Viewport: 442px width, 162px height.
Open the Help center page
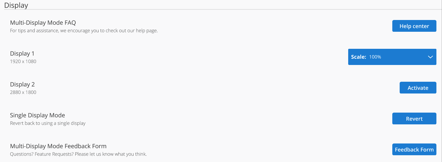[414, 26]
